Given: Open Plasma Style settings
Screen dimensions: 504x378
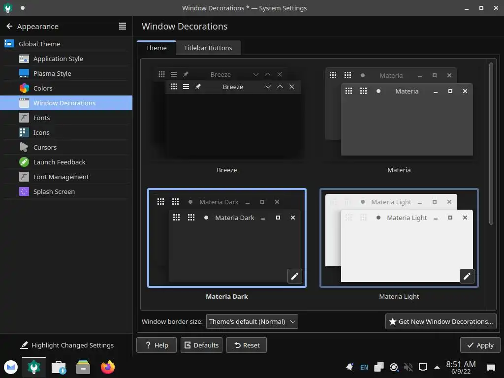Looking at the screenshot, I should tap(66, 73).
